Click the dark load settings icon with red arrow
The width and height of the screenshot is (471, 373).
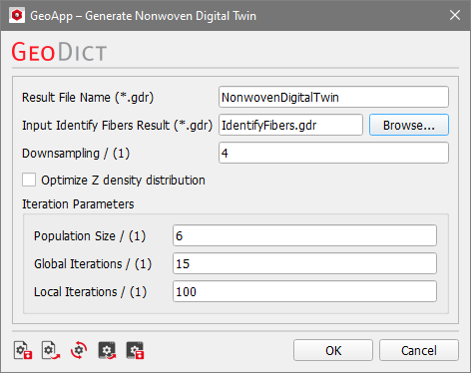107,350
